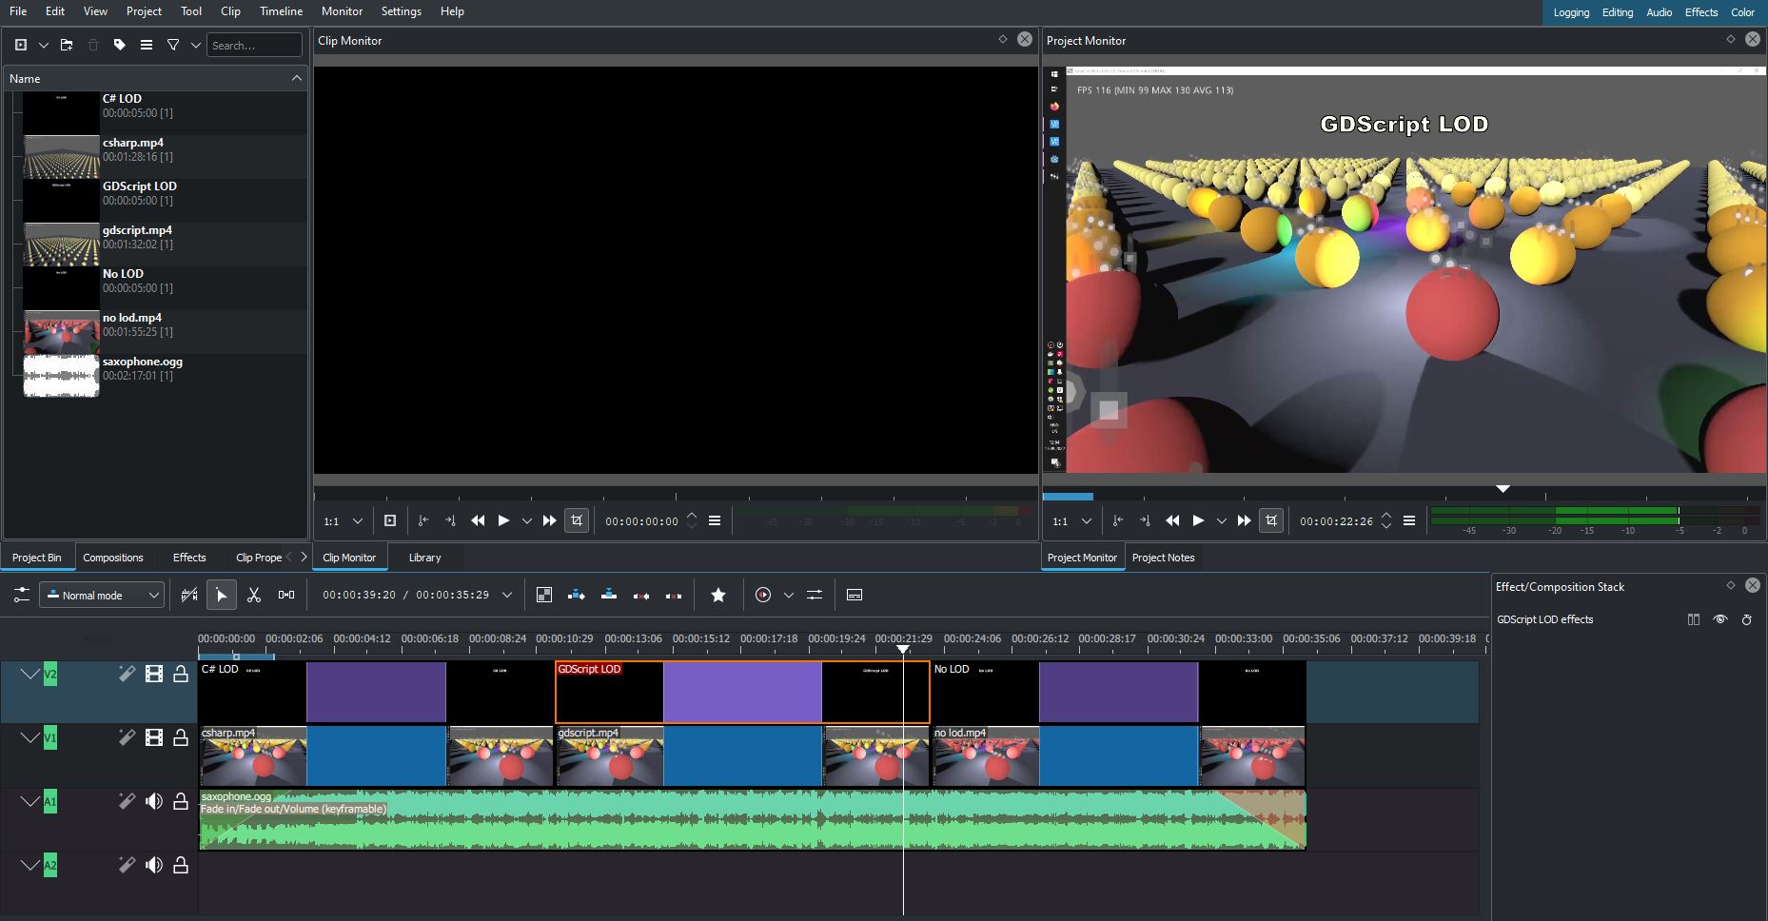Image resolution: width=1768 pixels, height=921 pixels.
Task: Click the mix clips composition icon
Action: [544, 595]
